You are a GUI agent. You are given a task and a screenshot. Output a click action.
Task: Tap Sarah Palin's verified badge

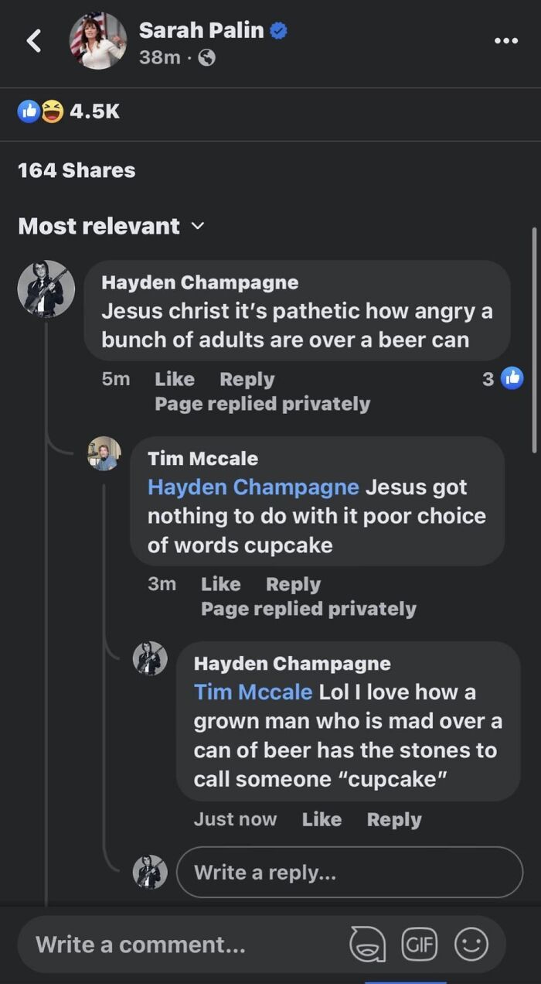278,31
